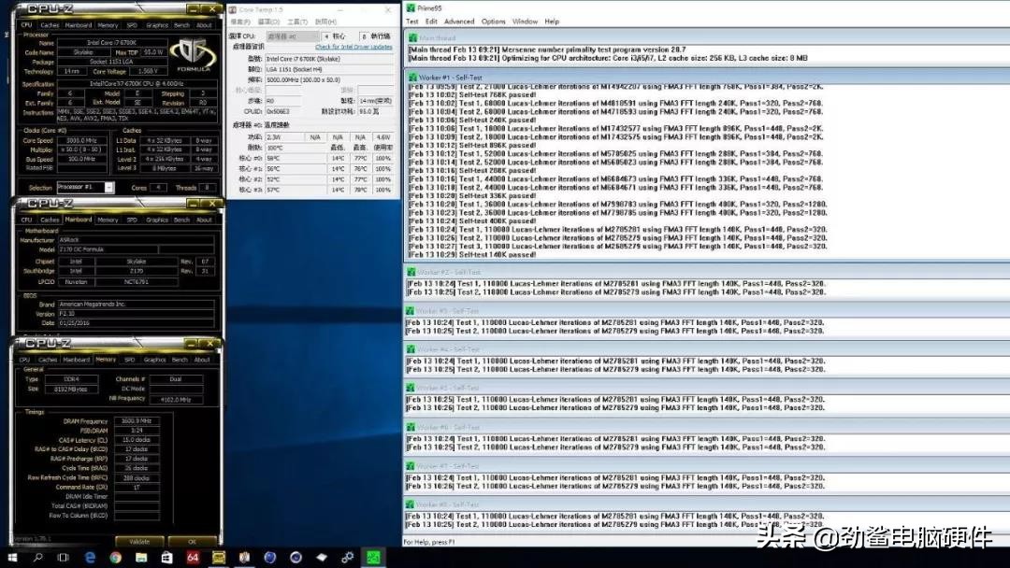The height and width of the screenshot is (568, 1010).
Task: Click the Validate button in CPU-Z
Action: [x=139, y=542]
